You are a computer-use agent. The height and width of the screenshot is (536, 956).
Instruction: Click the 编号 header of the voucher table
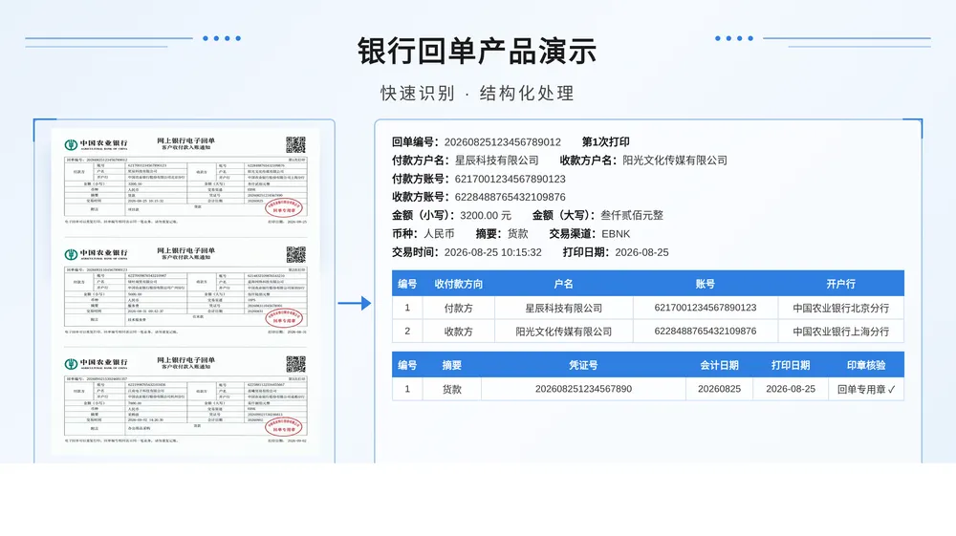click(x=407, y=365)
